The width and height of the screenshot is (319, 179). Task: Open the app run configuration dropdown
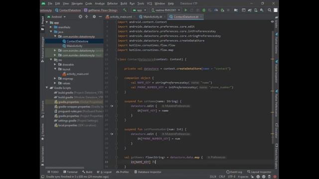[x=140, y=10]
